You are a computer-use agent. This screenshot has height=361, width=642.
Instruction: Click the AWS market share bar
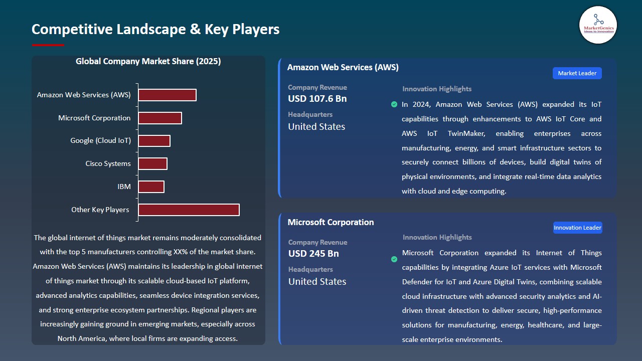coord(168,94)
